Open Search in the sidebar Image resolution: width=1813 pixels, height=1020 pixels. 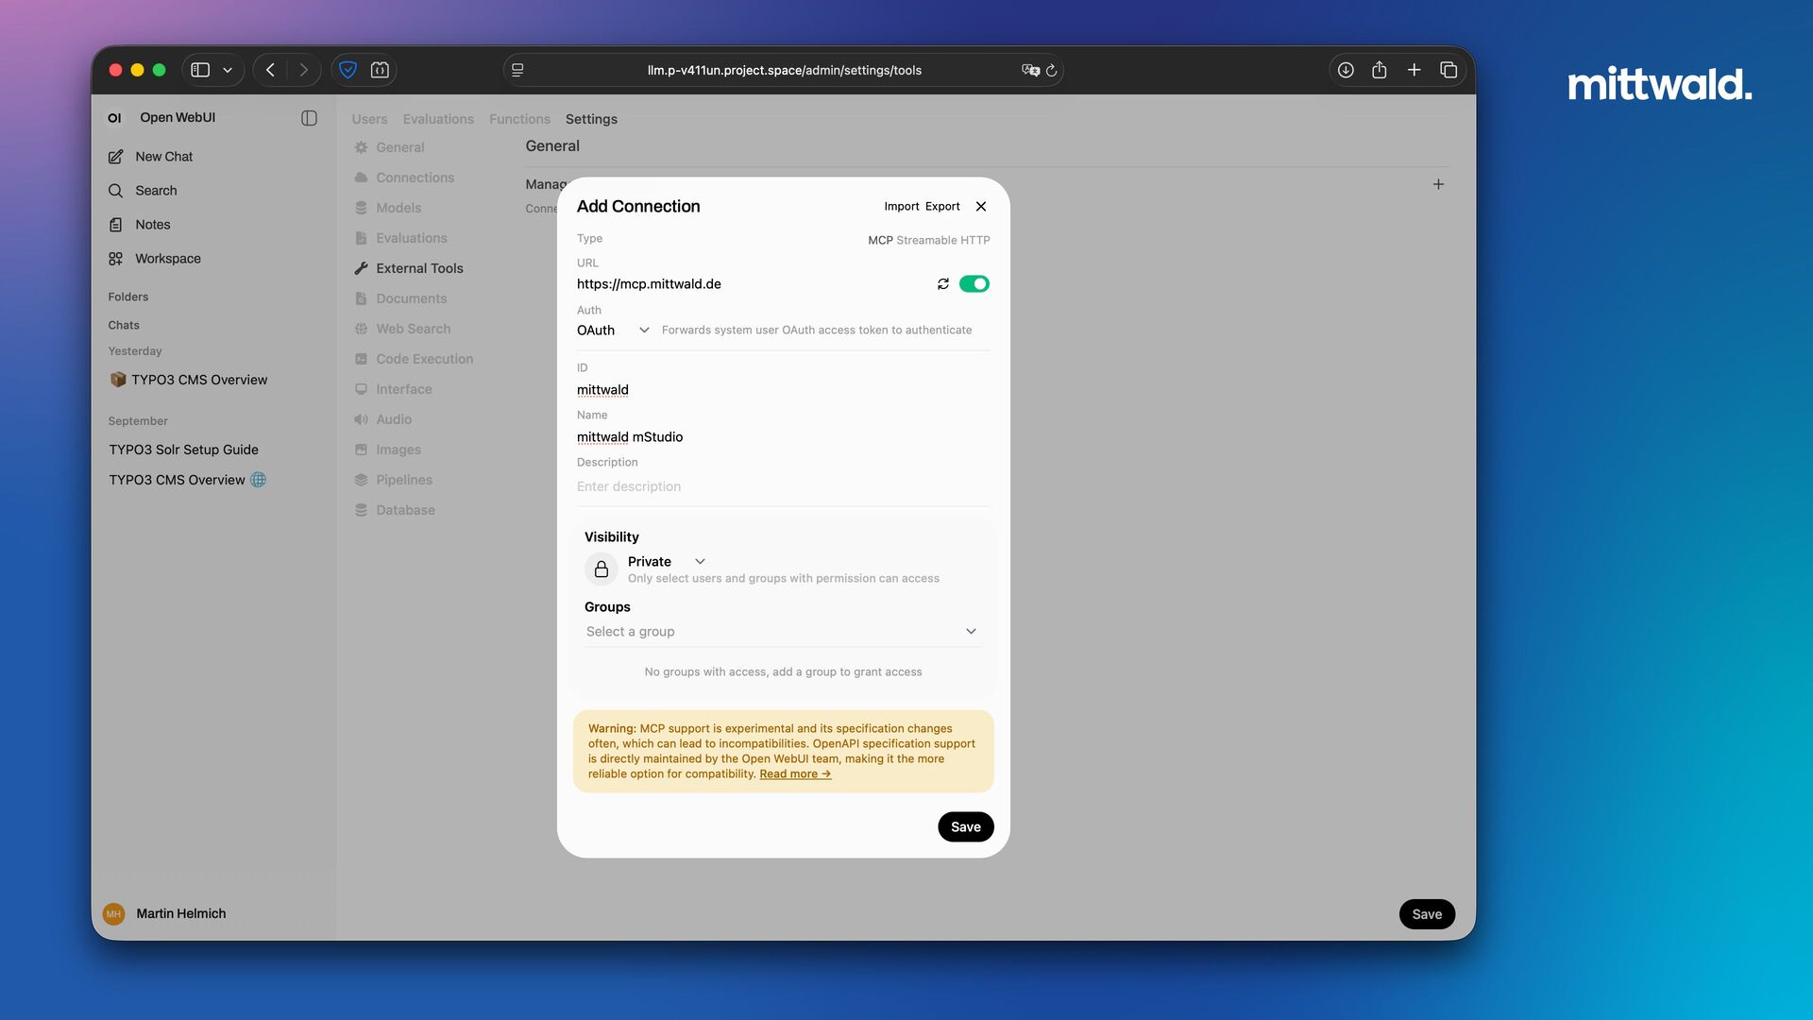coord(156,191)
